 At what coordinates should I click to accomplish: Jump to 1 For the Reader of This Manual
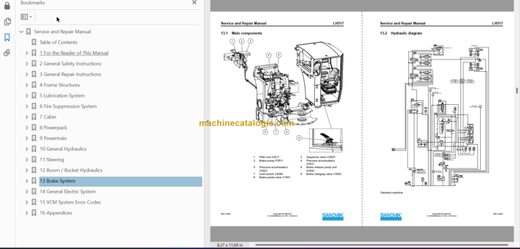point(74,53)
